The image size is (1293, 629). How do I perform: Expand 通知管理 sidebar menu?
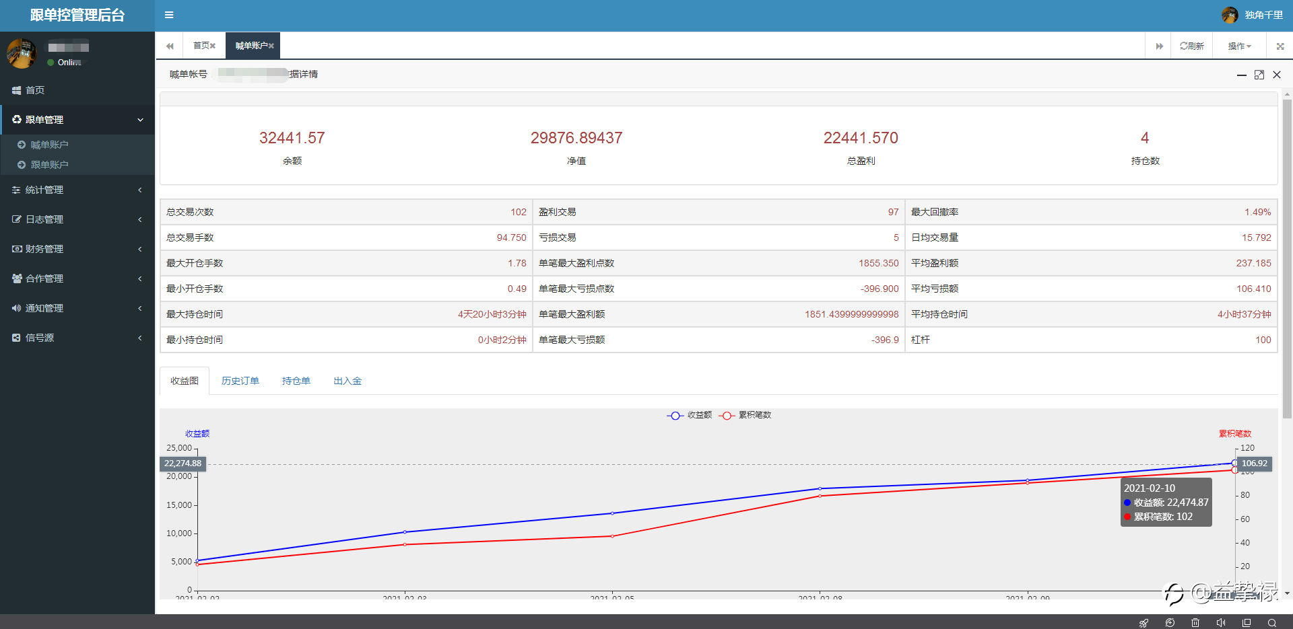click(x=77, y=308)
